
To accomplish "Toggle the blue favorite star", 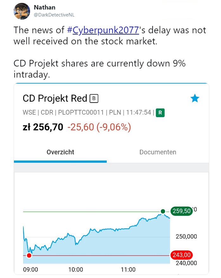I will coord(195,98).
